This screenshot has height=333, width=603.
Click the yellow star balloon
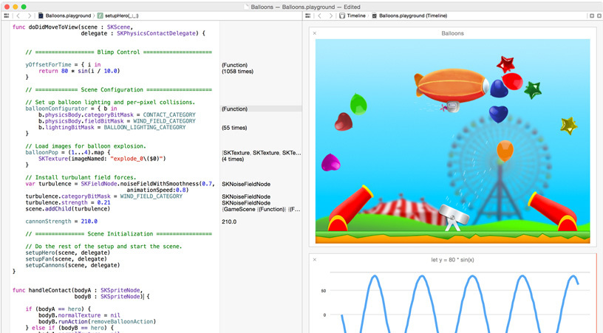568,126
